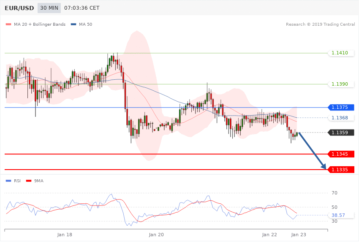Click the RSI legend label
The width and height of the screenshot is (359, 243).
click(17, 181)
